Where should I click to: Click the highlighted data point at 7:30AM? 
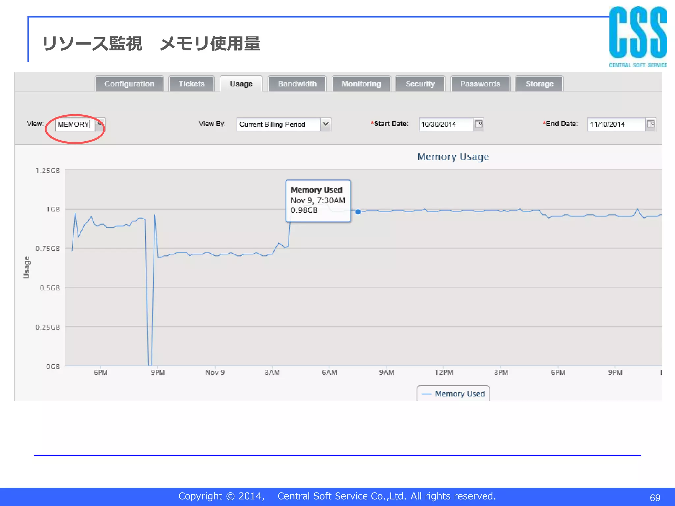pyautogui.click(x=358, y=212)
